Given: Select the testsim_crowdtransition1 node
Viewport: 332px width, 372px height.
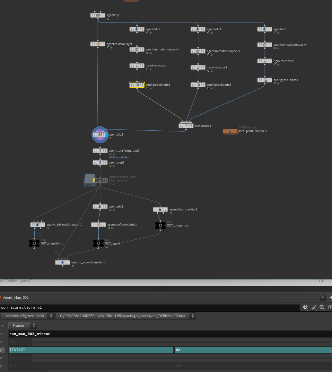Looking at the screenshot, I should tap(63, 262).
